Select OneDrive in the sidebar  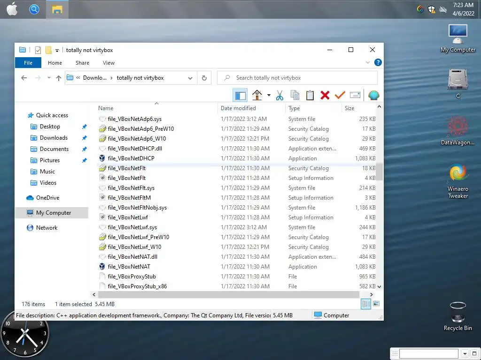[x=47, y=198]
